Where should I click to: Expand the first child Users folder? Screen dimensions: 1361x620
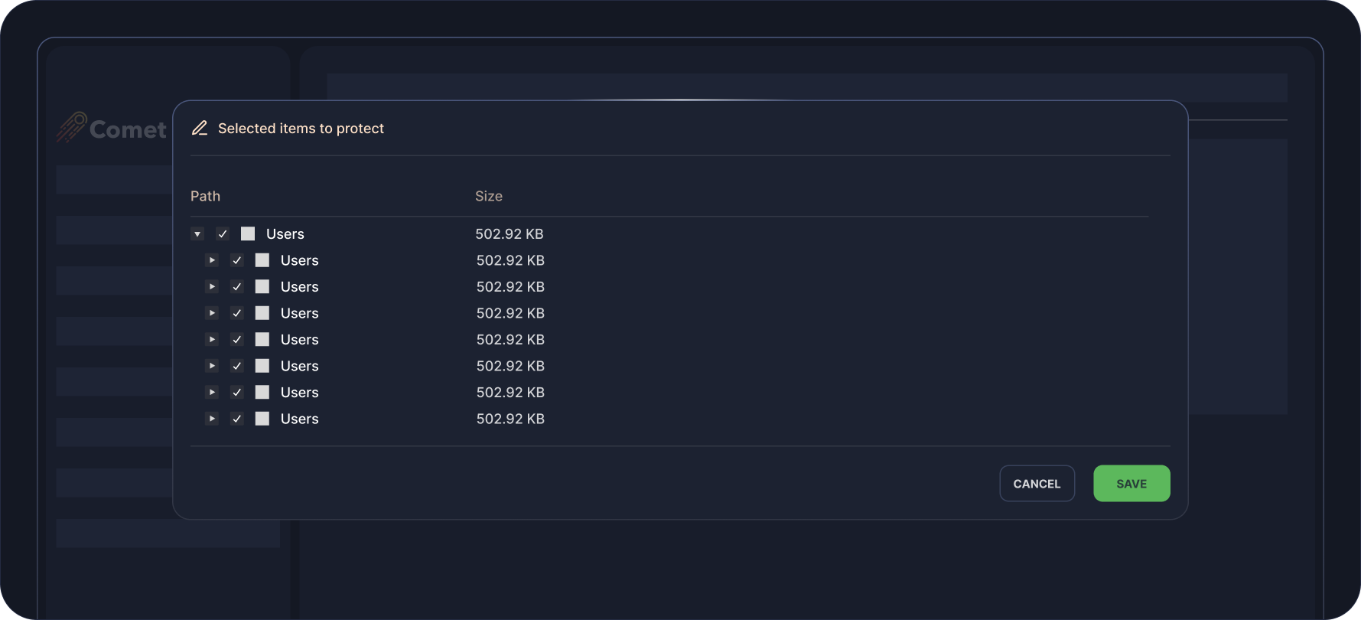tap(212, 260)
